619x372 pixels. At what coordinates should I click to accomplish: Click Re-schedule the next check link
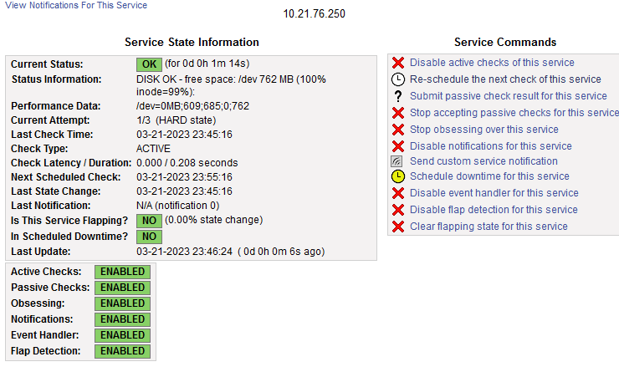point(505,79)
